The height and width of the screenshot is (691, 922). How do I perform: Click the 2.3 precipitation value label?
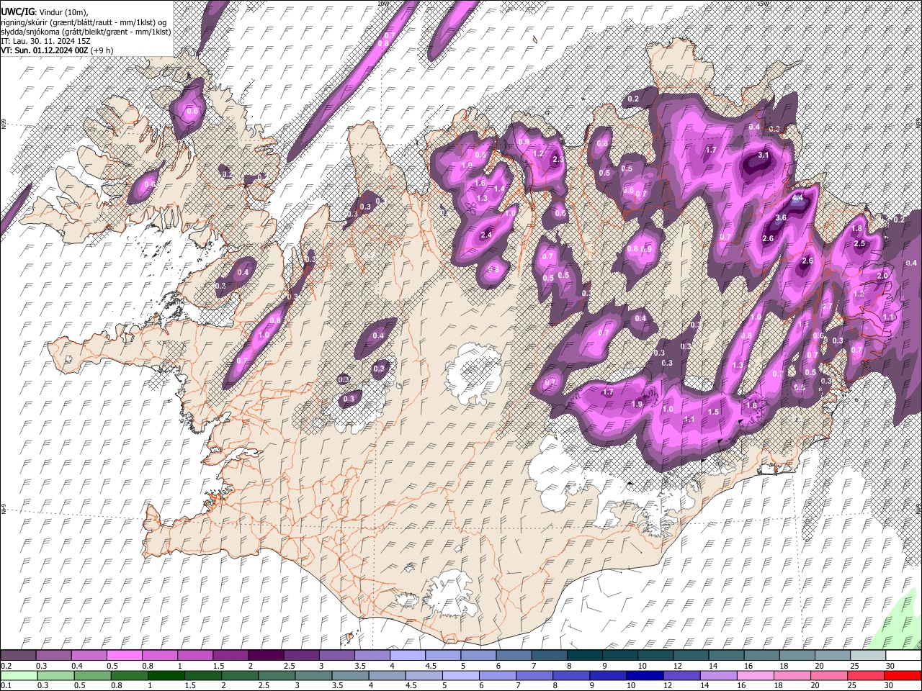pyautogui.click(x=557, y=160)
